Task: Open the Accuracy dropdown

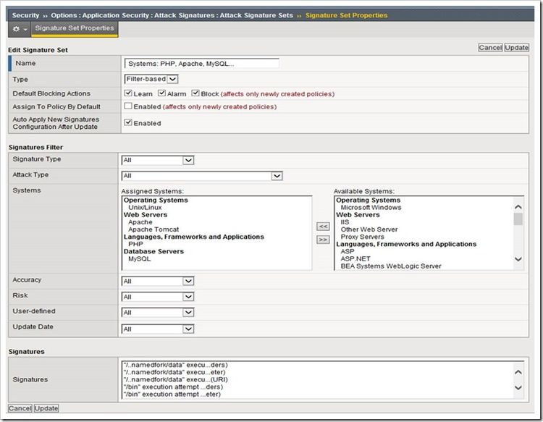Action: tap(158, 281)
